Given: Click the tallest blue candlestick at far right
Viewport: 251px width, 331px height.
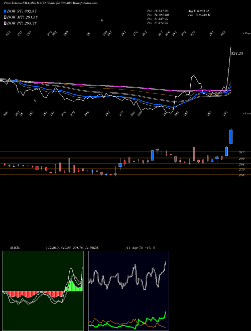Looking at the screenshot, I should [231, 136].
